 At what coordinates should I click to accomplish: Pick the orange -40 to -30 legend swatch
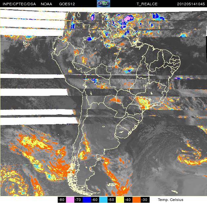[136, 200]
